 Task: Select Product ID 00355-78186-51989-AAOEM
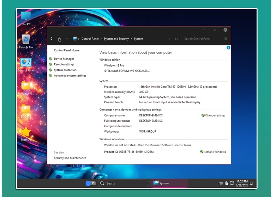click(x=129, y=152)
